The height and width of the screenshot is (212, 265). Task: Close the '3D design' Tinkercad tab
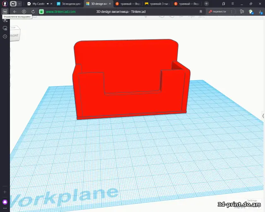click(x=110, y=4)
